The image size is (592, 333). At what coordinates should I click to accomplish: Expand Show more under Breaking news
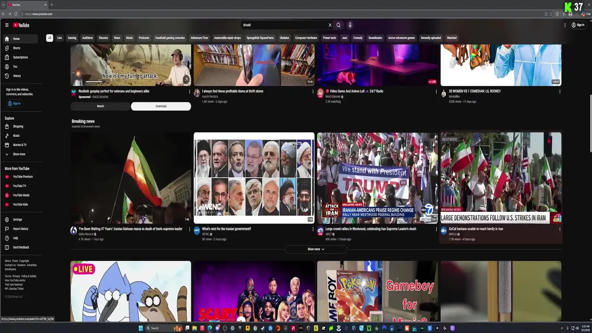(316, 249)
